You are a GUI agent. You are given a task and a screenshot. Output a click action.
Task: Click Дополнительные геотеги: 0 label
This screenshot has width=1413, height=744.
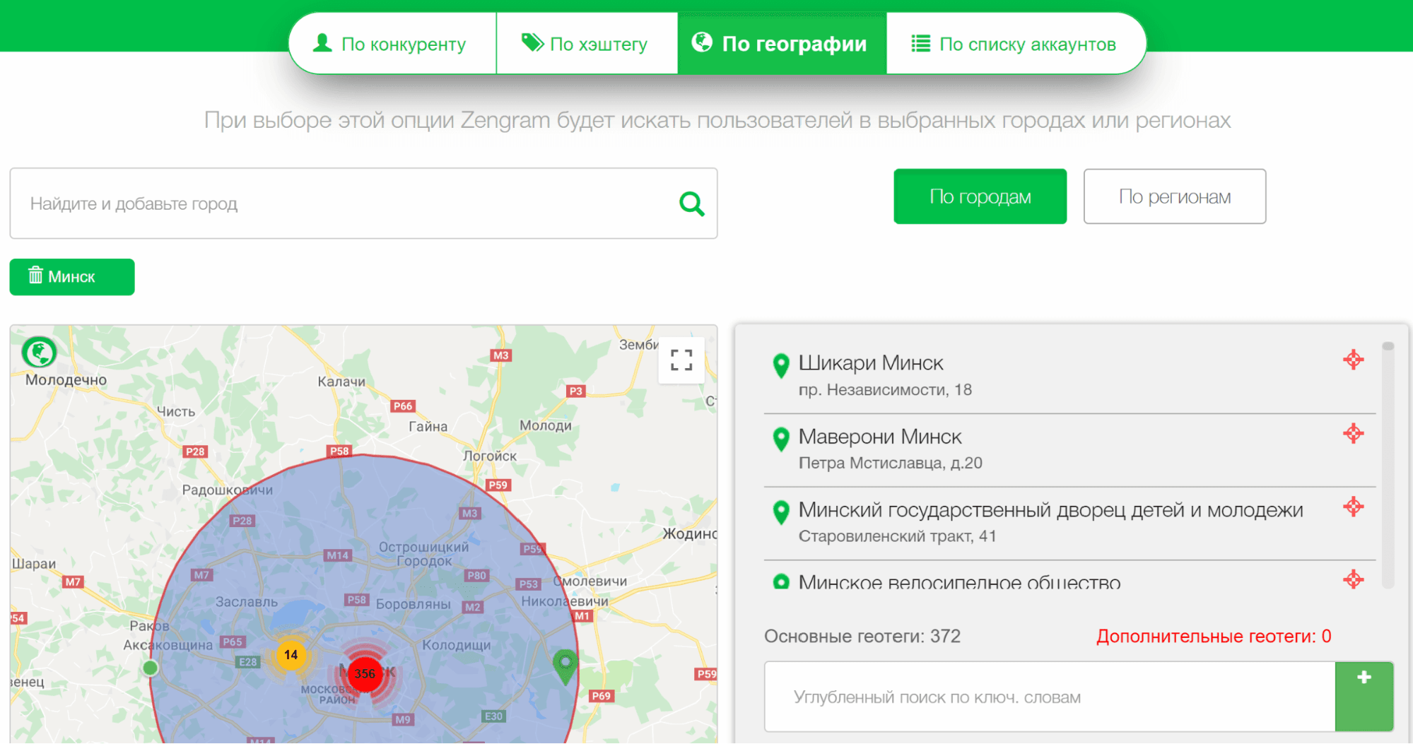click(x=1214, y=637)
